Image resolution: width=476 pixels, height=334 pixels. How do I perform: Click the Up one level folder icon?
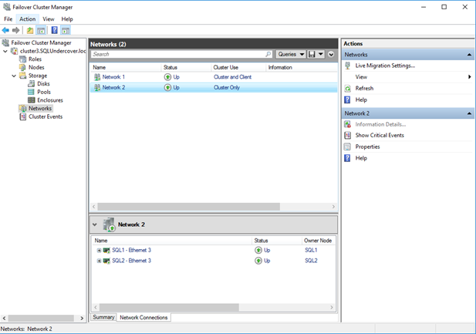[x=30, y=30]
